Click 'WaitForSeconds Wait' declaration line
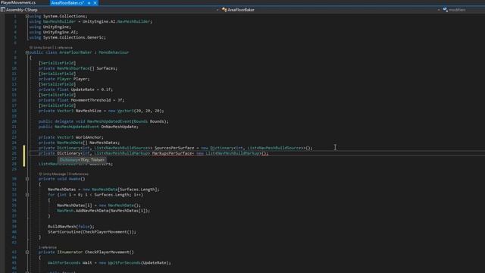Screen dimensions: 485x273 point(109,263)
